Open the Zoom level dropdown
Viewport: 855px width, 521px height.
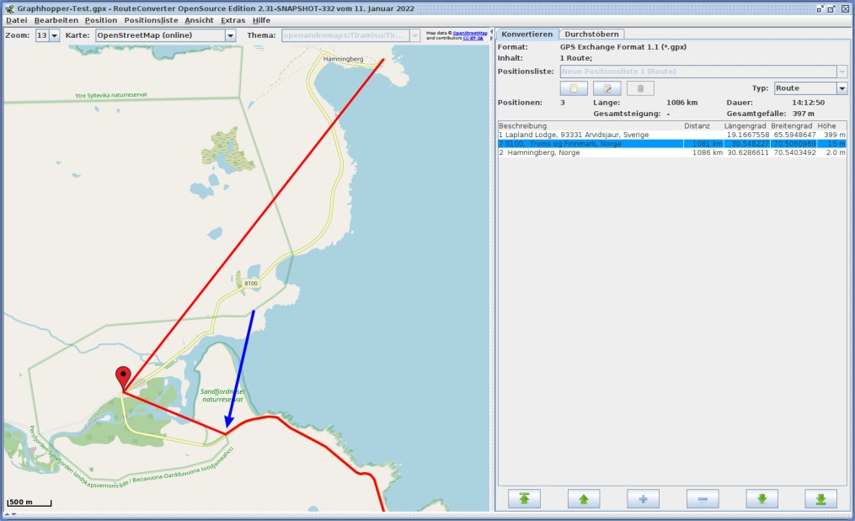click(x=54, y=35)
